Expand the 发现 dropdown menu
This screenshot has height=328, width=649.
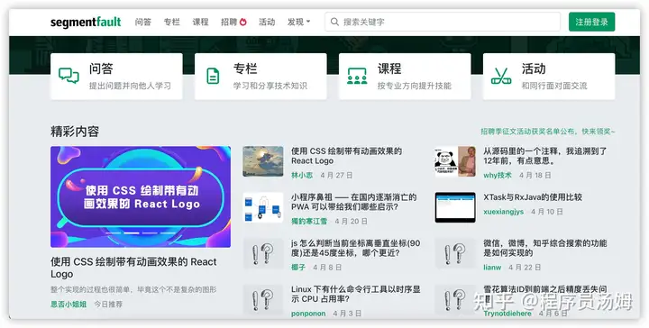299,22
